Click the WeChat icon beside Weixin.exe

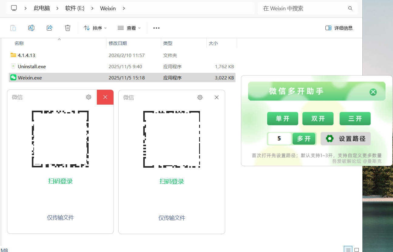[x=13, y=77]
